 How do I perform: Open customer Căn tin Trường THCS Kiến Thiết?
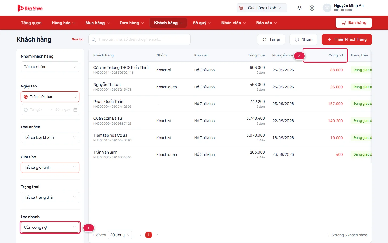tap(121, 67)
